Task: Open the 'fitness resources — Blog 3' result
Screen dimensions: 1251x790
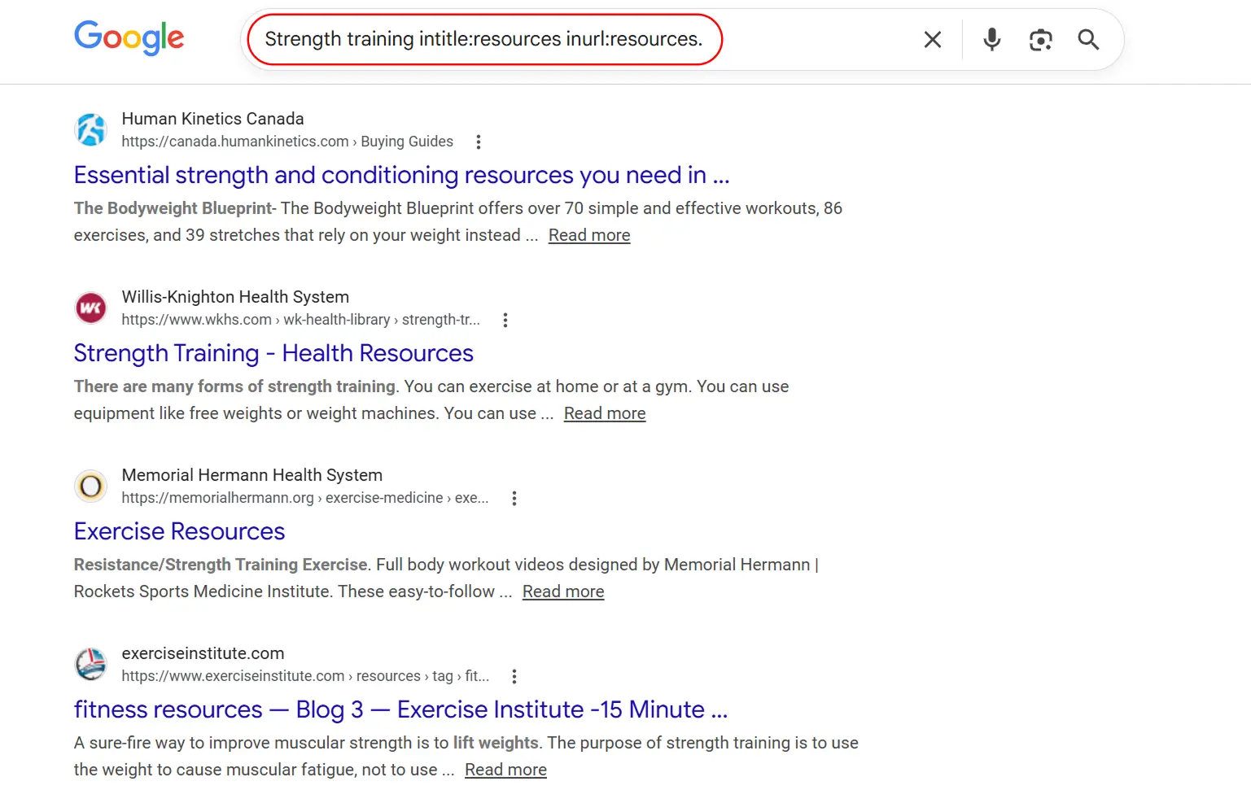Action: pyautogui.click(x=400, y=709)
